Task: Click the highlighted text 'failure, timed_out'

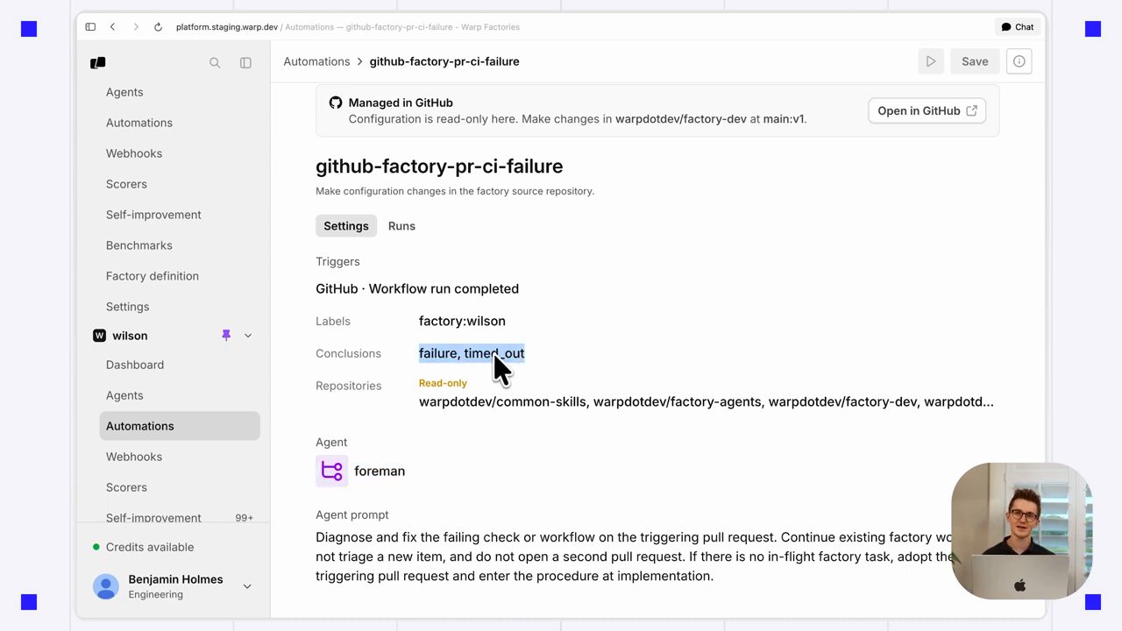Action: [x=472, y=353]
